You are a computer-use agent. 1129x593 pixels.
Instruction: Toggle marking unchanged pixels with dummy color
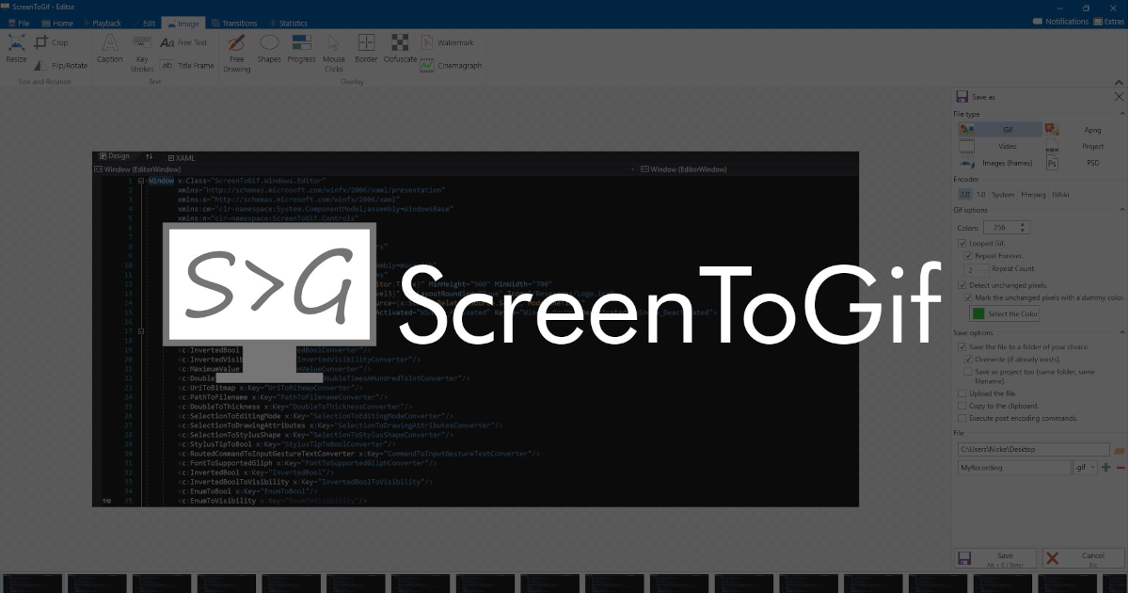[x=968, y=297]
